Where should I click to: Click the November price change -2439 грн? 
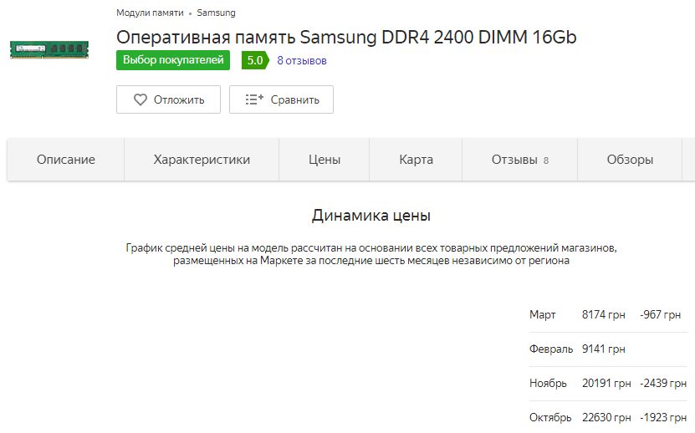(664, 384)
